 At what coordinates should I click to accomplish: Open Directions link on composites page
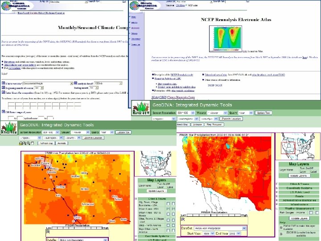coord(9,62)
